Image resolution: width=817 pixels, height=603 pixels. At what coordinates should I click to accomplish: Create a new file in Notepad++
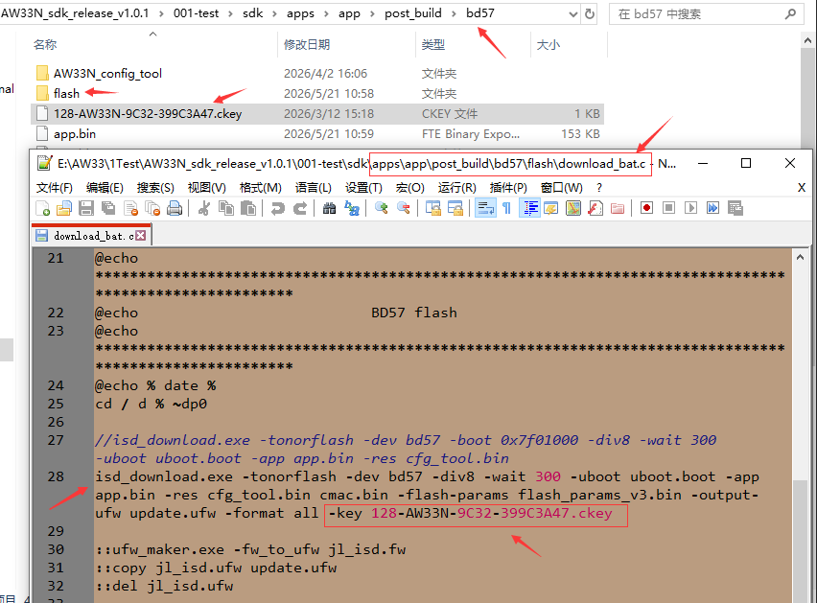coord(42,208)
